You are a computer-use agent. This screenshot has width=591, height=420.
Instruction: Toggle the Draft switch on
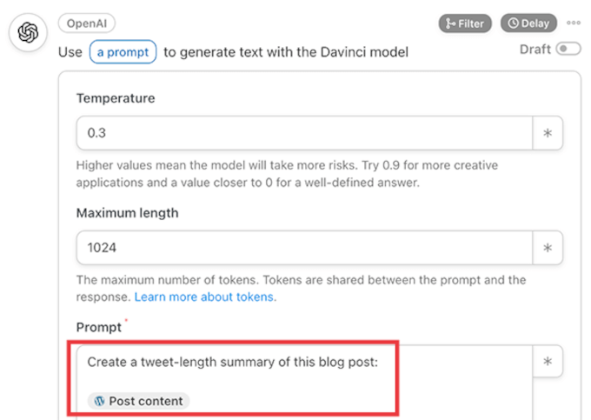tap(569, 50)
